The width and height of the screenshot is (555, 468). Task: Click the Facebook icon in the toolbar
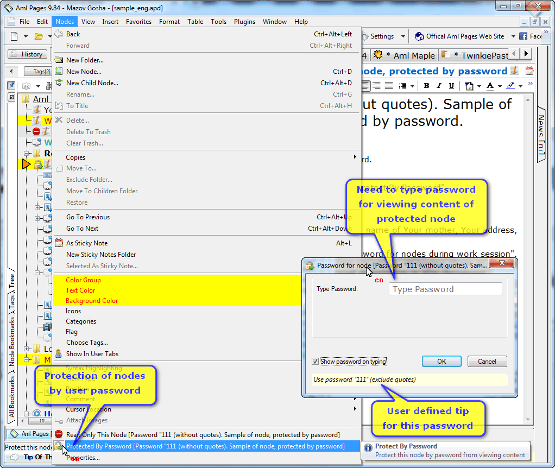pos(523,36)
